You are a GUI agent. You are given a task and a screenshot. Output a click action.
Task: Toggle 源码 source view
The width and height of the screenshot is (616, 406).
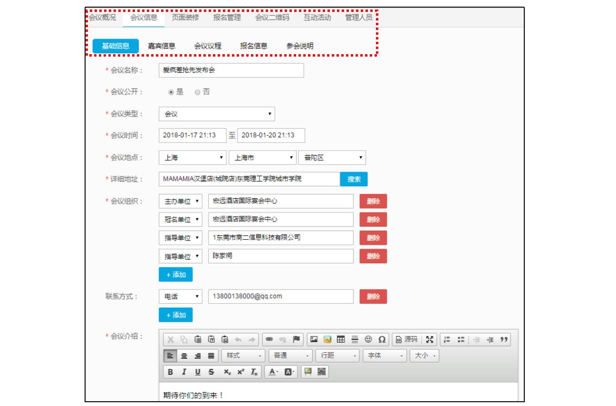(406, 339)
